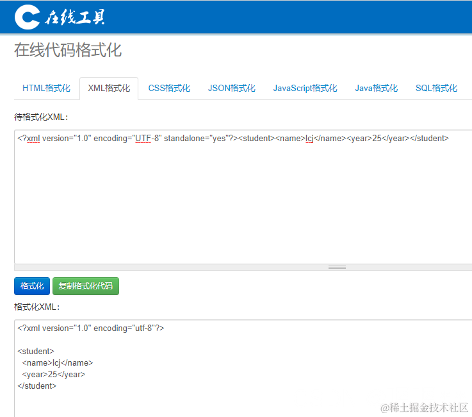Viewport: 472px width, 417px height.
Task: Click the opening <student> output line
Action: click(36, 352)
